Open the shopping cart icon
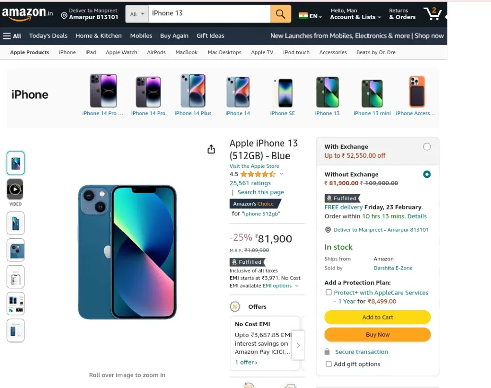Screen dimensions: 491x388 point(433,13)
